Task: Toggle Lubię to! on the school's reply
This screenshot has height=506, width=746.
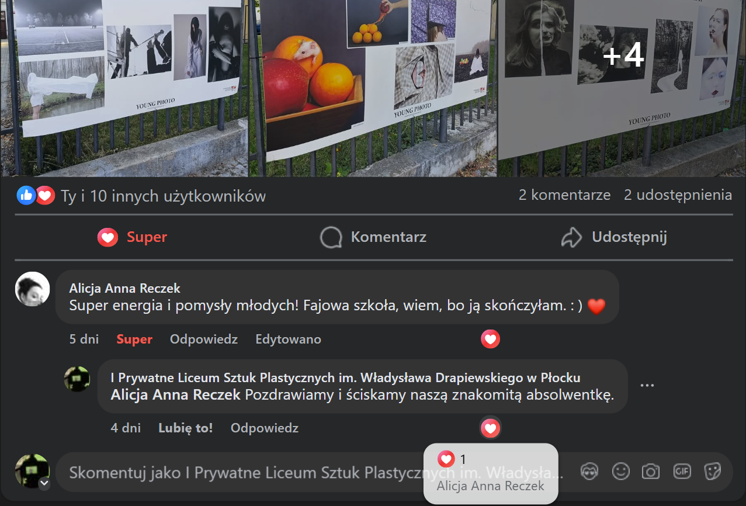Action: [x=185, y=428]
